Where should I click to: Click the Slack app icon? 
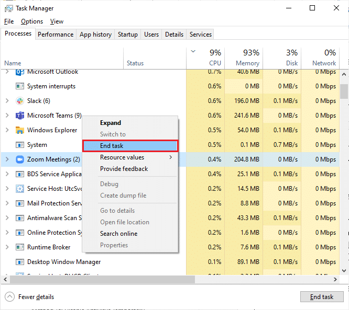20,101
